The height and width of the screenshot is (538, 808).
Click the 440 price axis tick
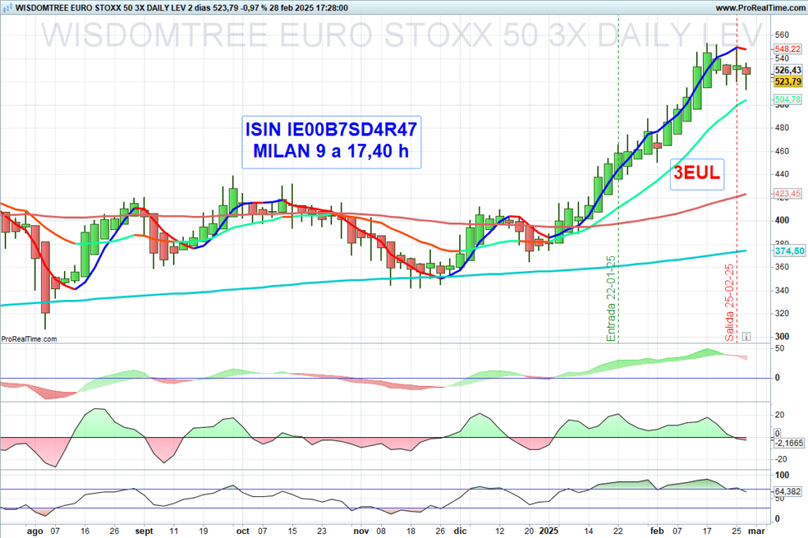(x=782, y=174)
